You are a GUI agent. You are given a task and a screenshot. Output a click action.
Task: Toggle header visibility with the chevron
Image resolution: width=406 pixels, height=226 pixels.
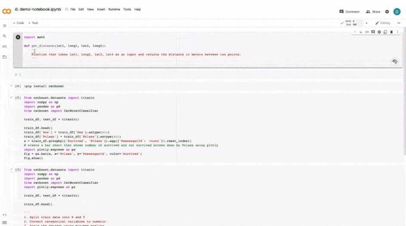pyautogui.click(x=399, y=23)
